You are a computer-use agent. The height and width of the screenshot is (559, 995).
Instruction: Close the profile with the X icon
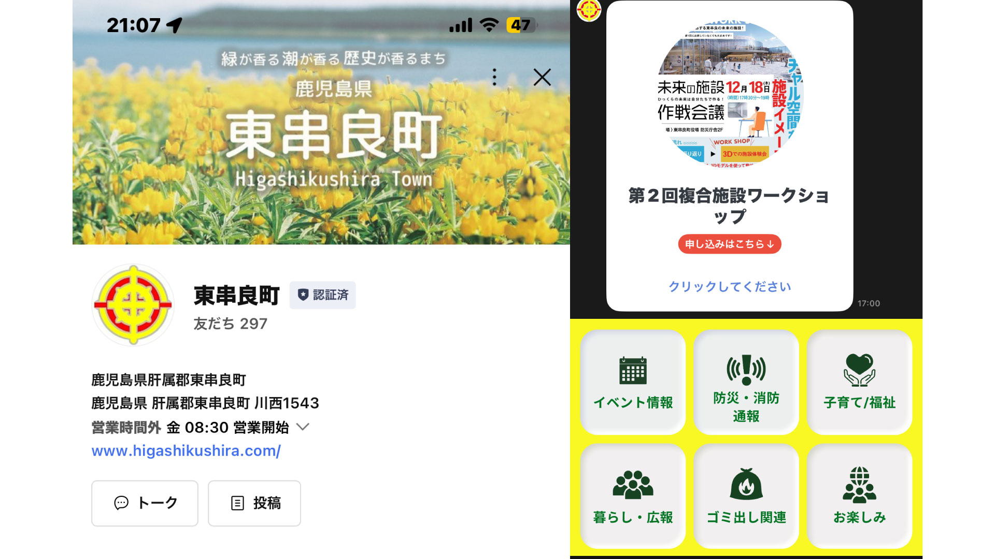point(542,78)
